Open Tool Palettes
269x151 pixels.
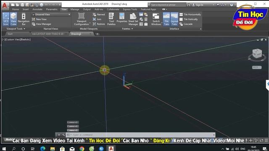[x=111, y=19]
